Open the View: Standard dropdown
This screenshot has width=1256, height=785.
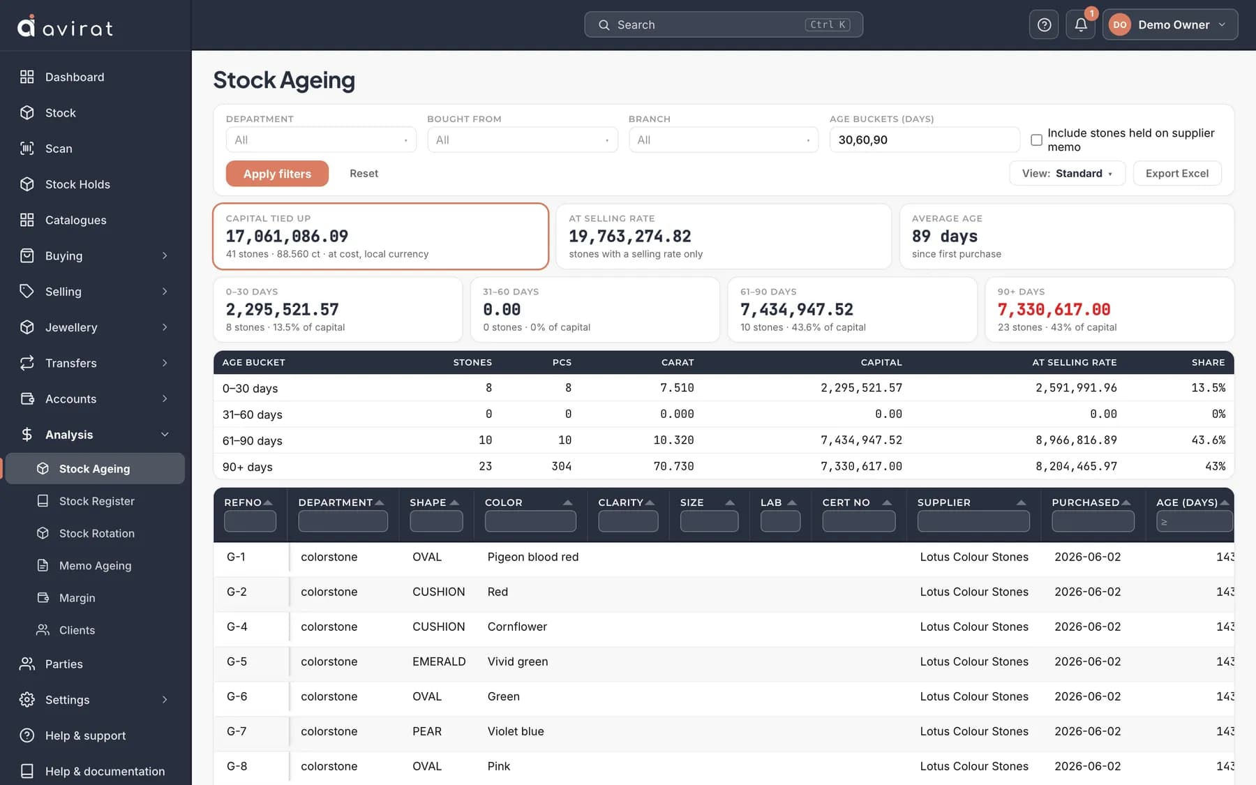[x=1067, y=173]
